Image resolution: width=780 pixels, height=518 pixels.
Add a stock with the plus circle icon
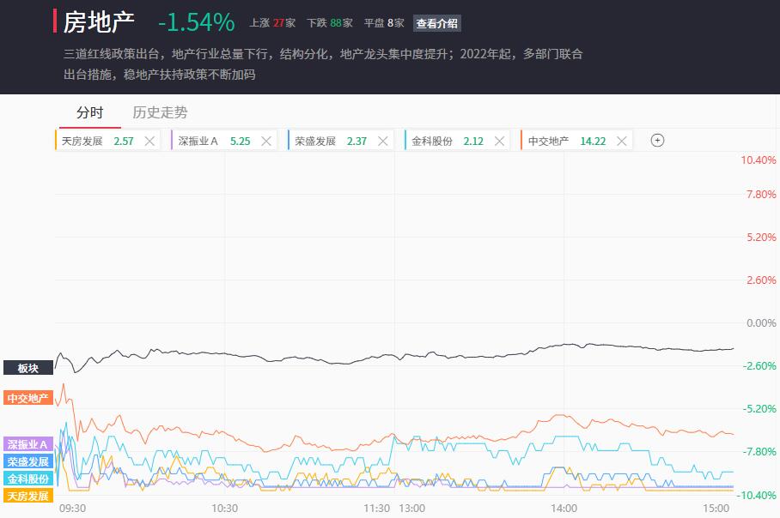tap(657, 141)
